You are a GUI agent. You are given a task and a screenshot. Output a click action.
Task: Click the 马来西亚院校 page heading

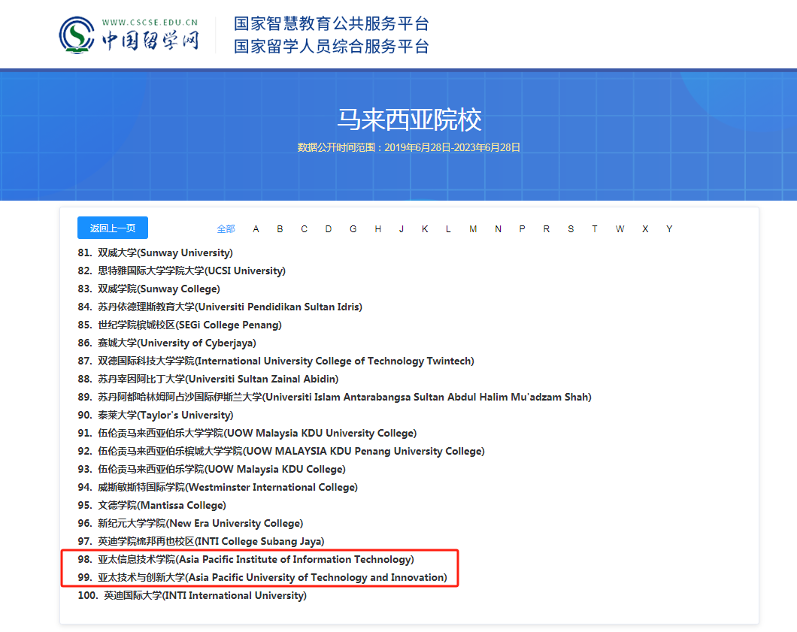click(x=409, y=119)
